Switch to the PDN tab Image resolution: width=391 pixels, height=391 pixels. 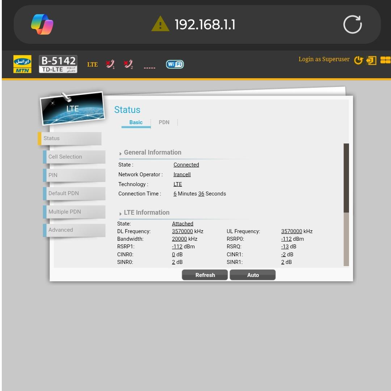click(x=164, y=122)
